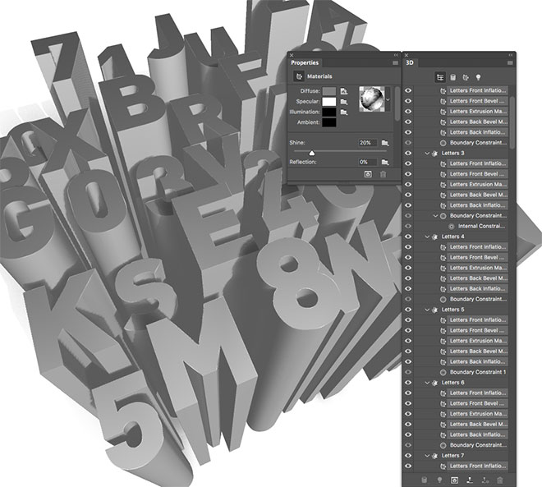The image size is (542, 487).
Task: Toggle visibility of Letters 5 group
Action: click(409, 310)
